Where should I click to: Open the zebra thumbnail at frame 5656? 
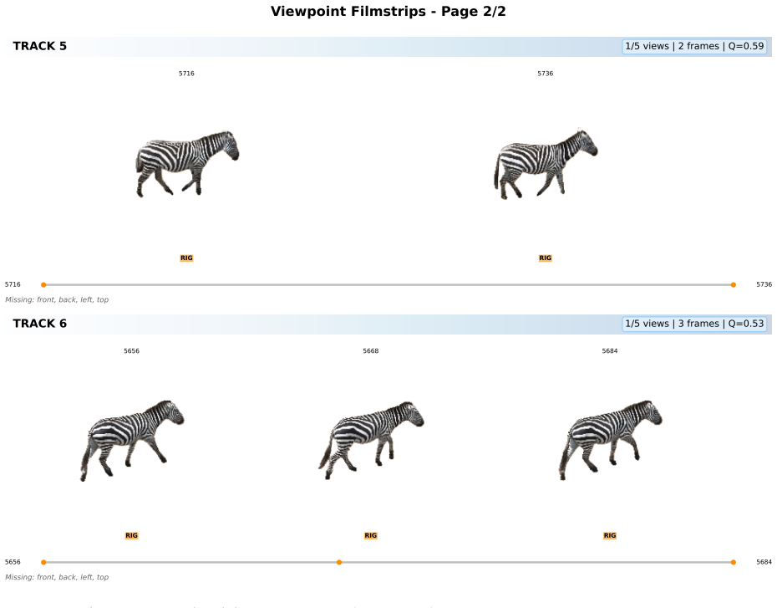[x=132, y=441]
